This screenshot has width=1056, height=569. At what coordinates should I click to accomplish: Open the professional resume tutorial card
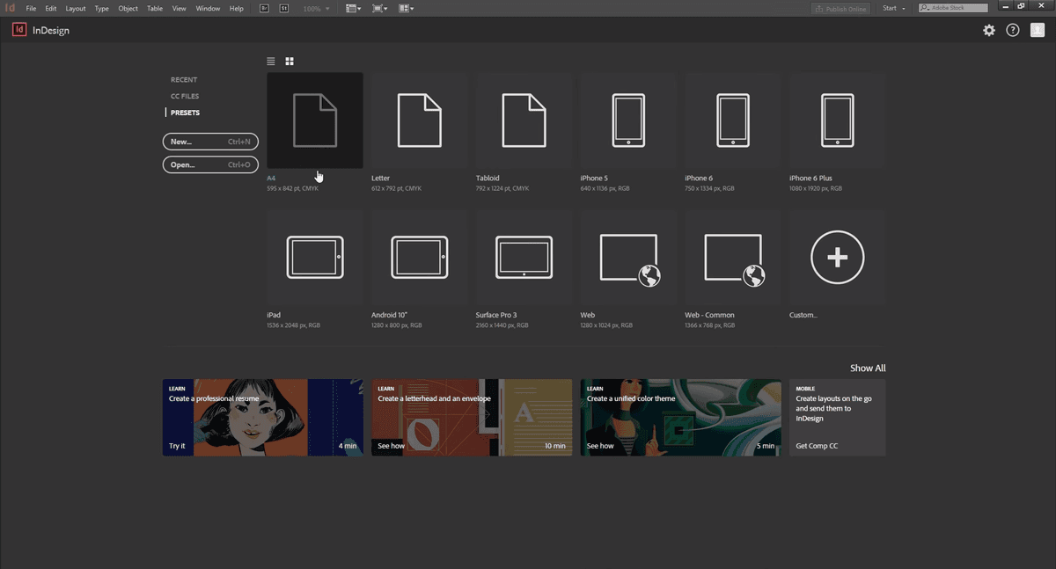[x=263, y=418]
